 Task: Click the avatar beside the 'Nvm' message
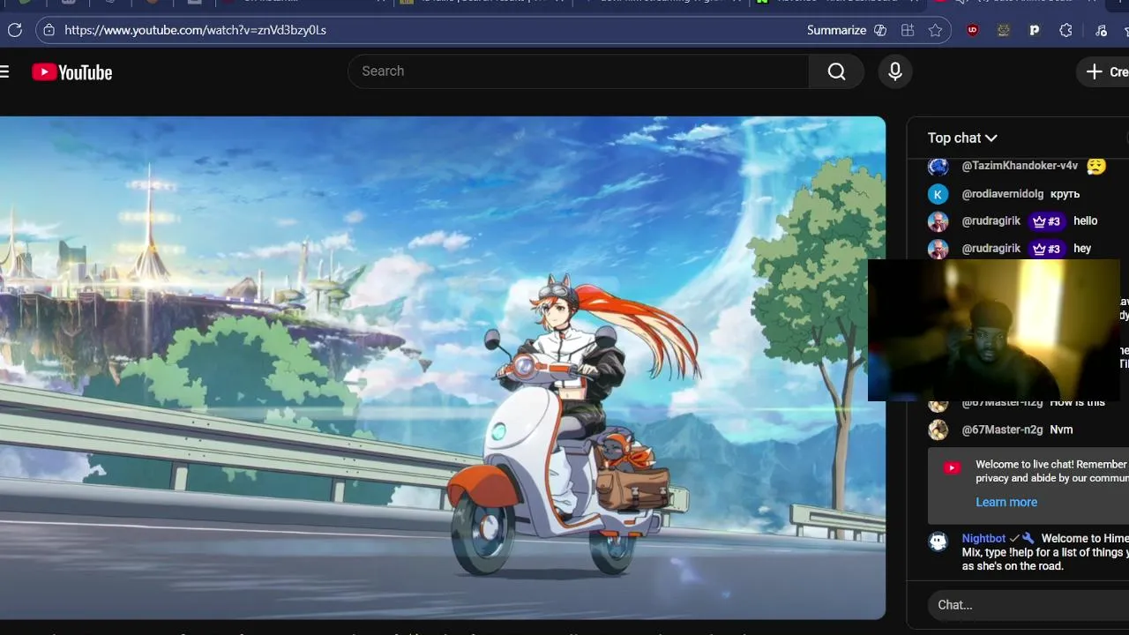point(938,430)
